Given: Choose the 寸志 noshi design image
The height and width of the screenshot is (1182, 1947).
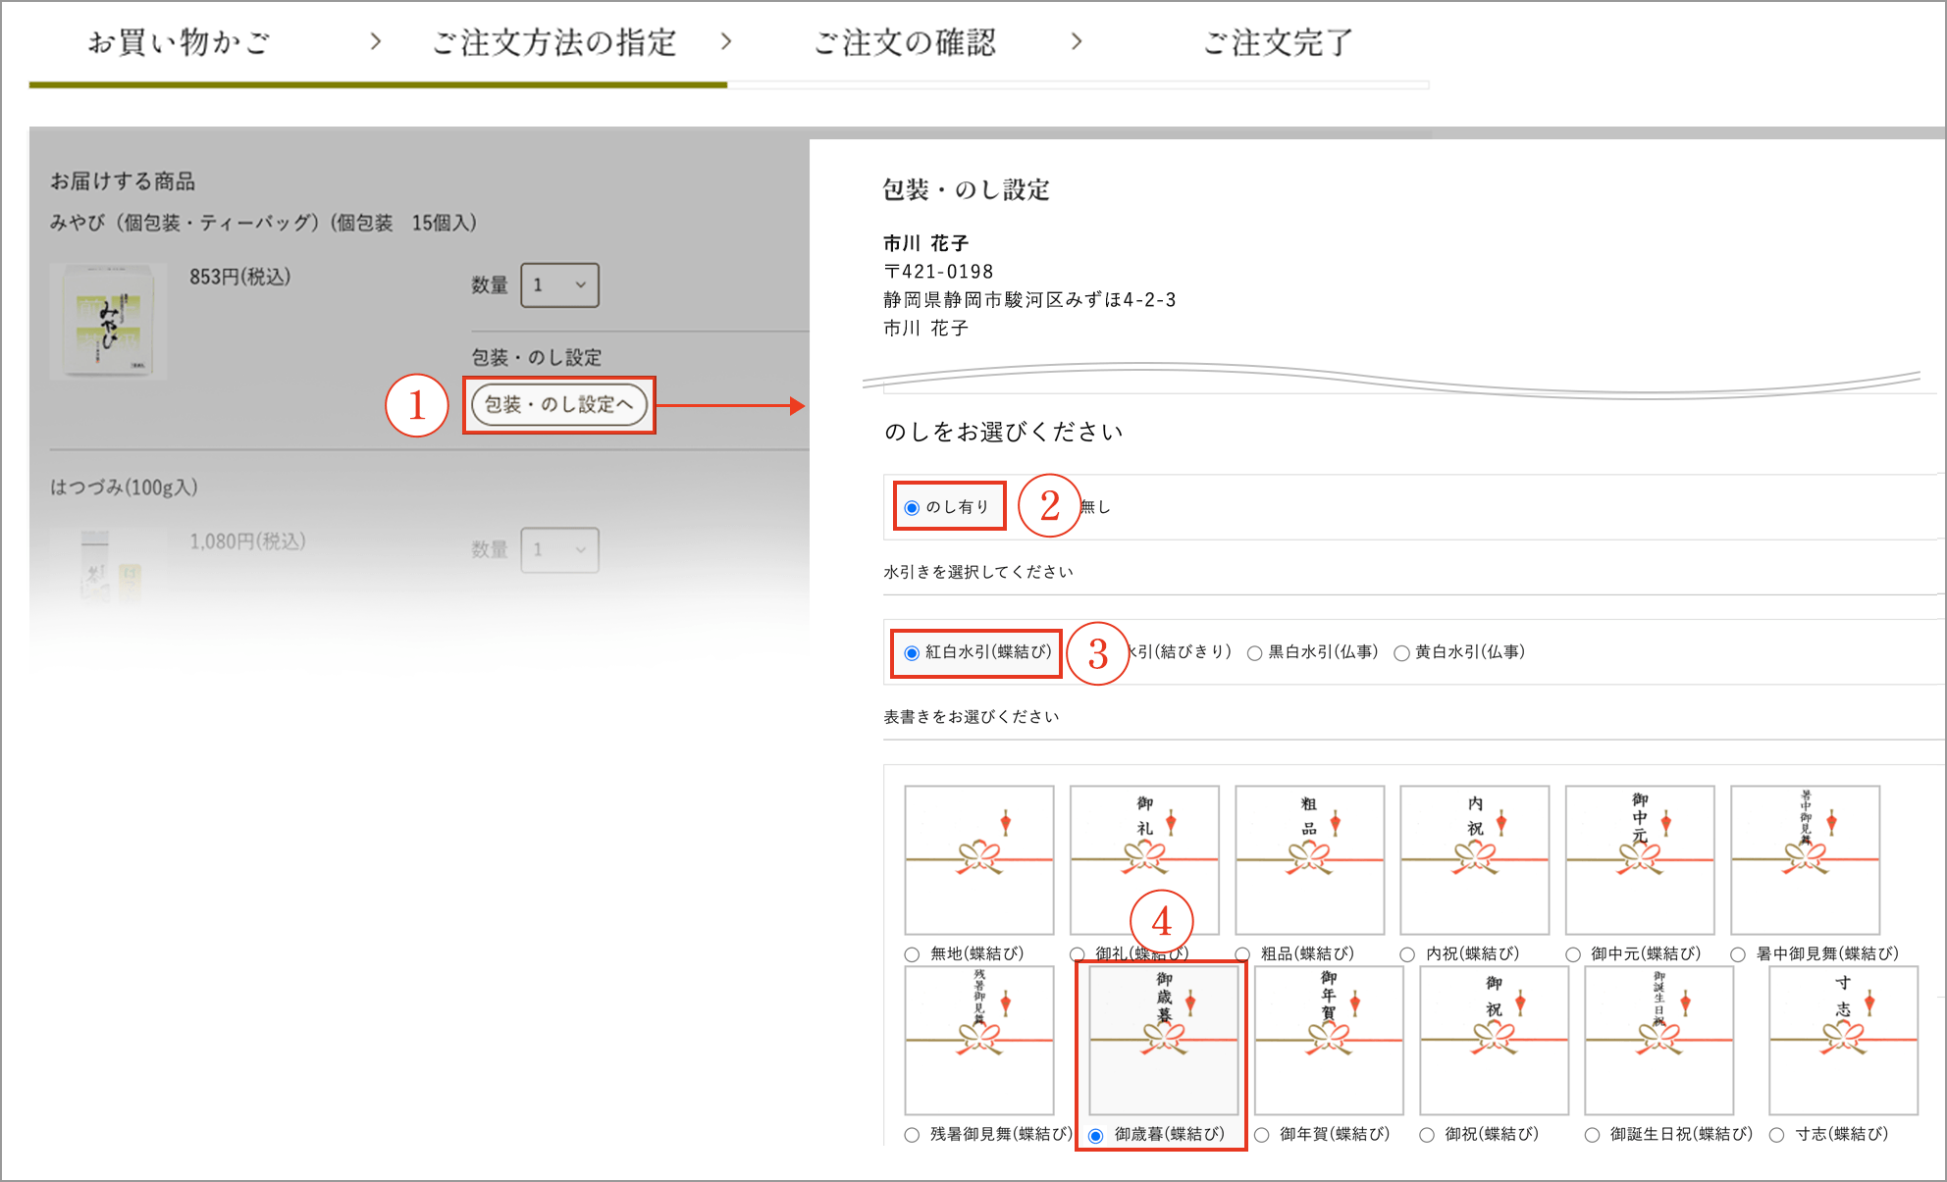Looking at the screenshot, I should [1843, 1040].
